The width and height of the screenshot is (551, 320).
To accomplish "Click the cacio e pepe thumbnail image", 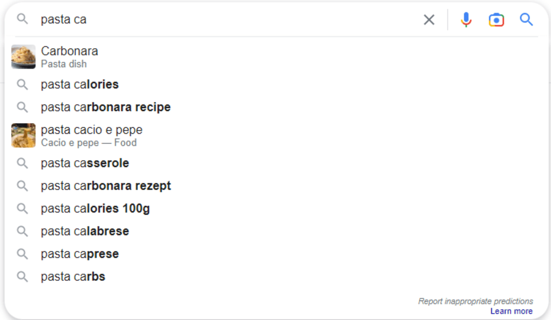I will coord(23,135).
